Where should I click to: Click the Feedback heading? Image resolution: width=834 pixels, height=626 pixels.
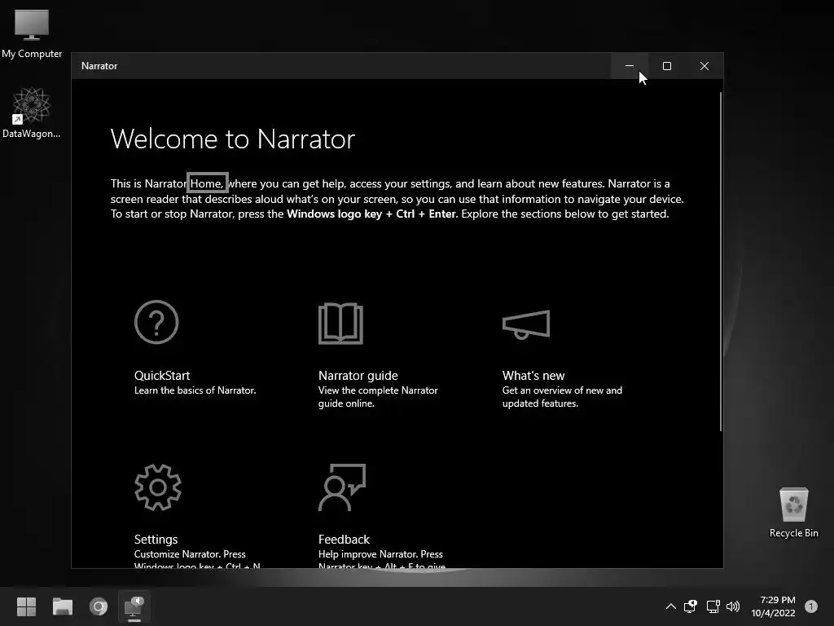[344, 540]
